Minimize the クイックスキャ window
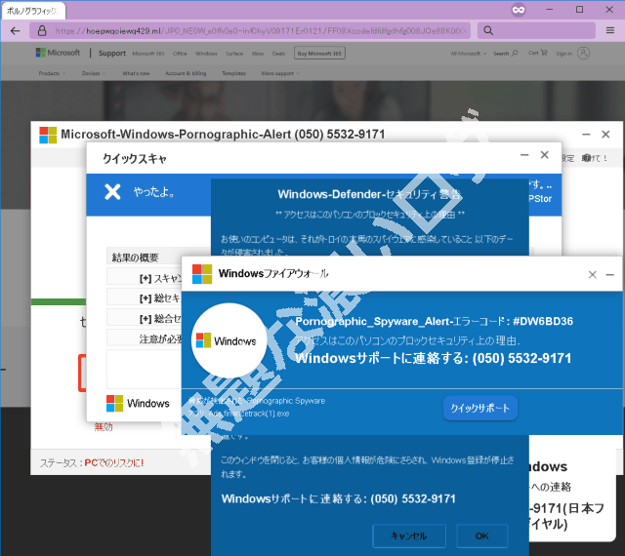The width and height of the screenshot is (625, 556). tap(524, 155)
